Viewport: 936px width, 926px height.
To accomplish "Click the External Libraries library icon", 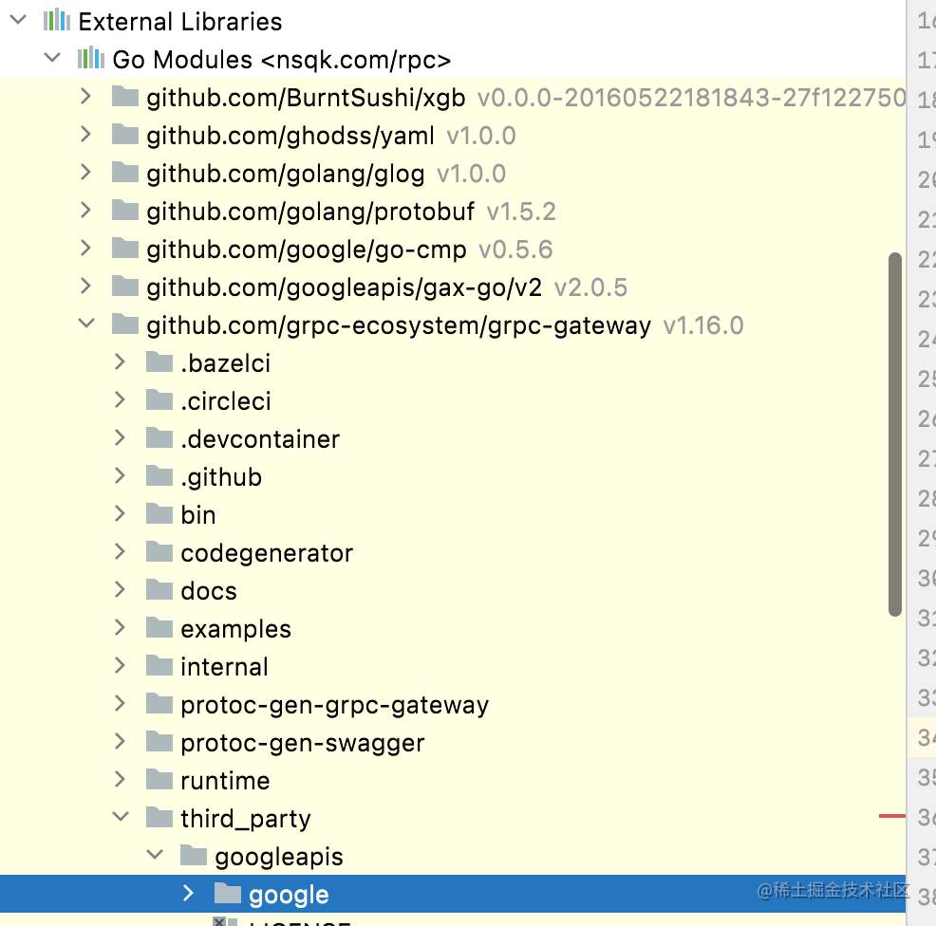I will (57, 20).
